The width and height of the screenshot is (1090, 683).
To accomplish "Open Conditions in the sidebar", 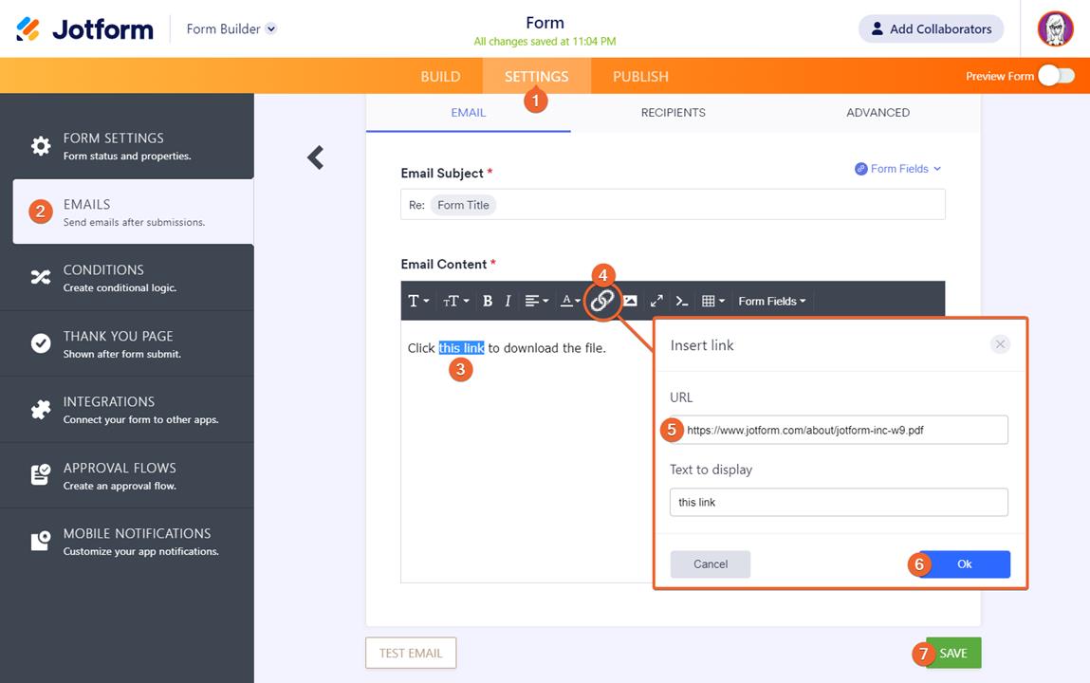I will click(x=127, y=277).
